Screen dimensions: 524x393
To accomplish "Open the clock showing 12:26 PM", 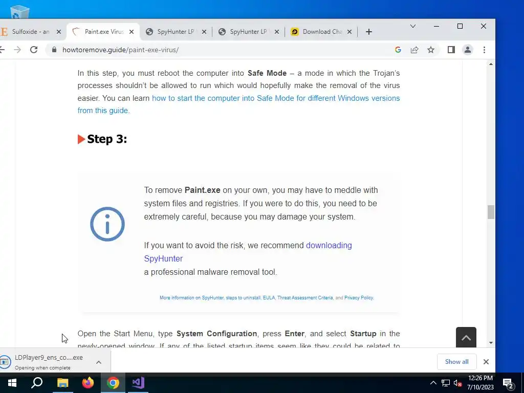I will click(480, 383).
